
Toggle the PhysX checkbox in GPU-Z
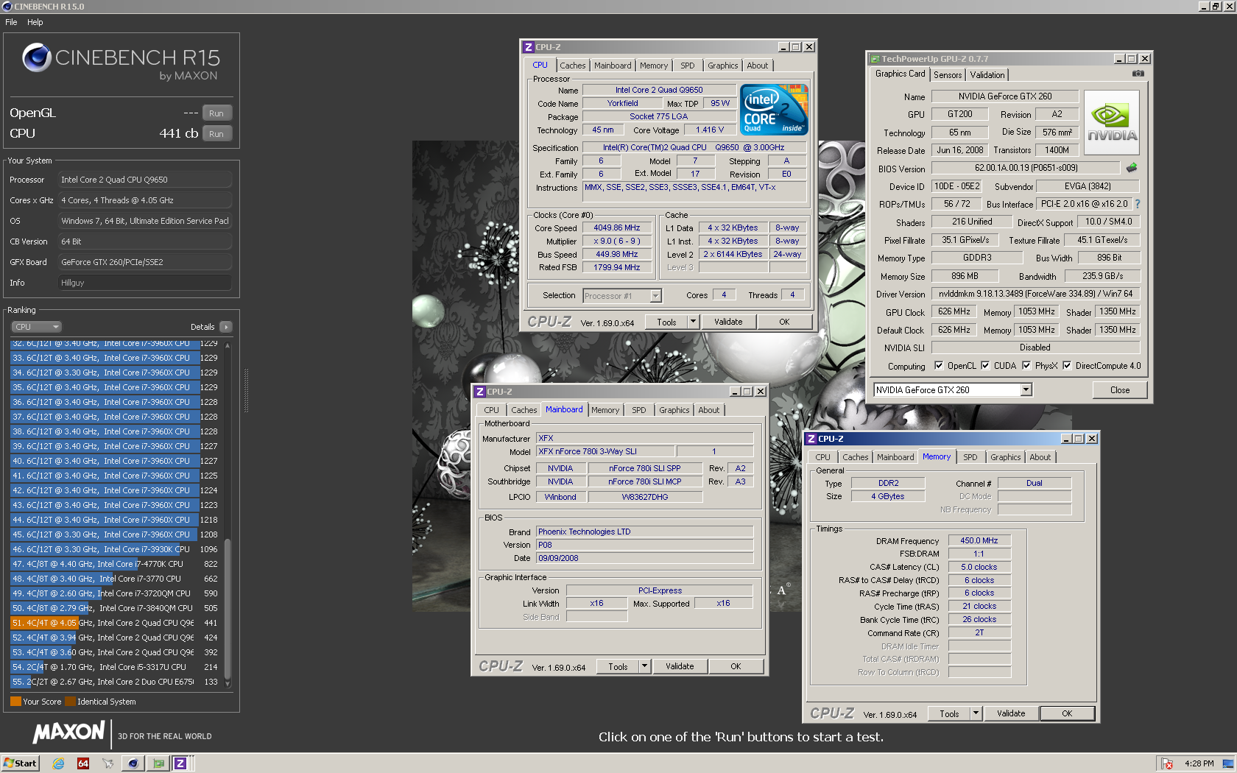(x=1026, y=366)
